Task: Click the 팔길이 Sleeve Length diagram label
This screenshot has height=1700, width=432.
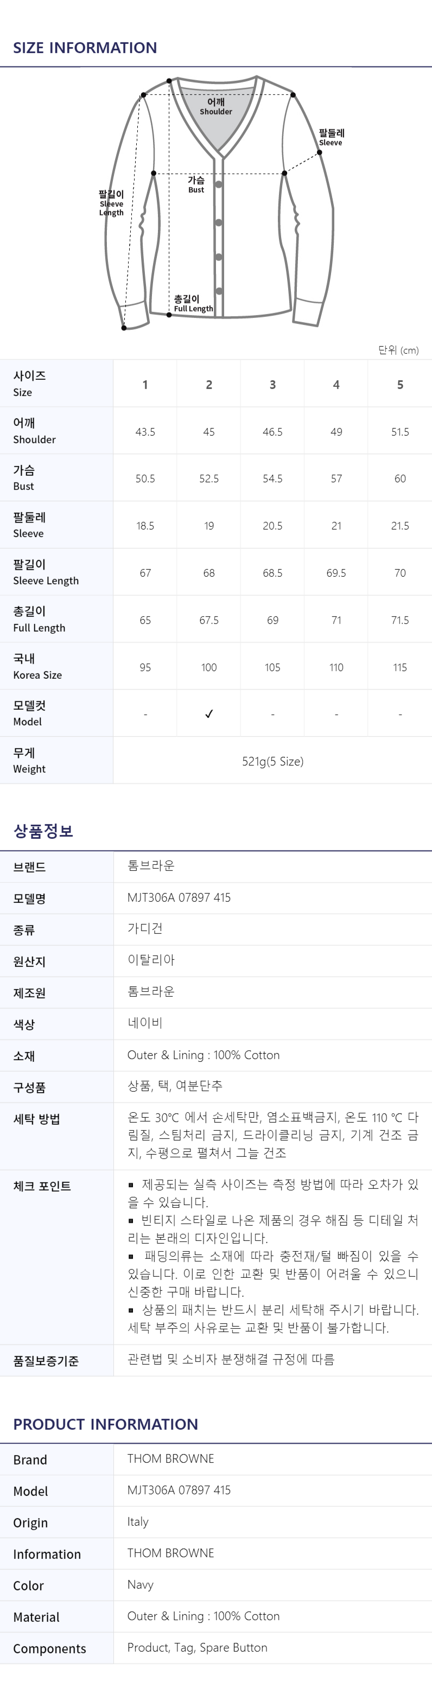Action: (112, 202)
